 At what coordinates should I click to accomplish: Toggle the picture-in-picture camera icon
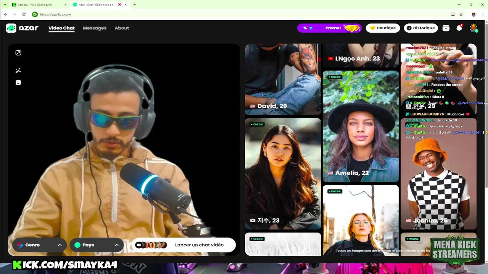[18, 53]
